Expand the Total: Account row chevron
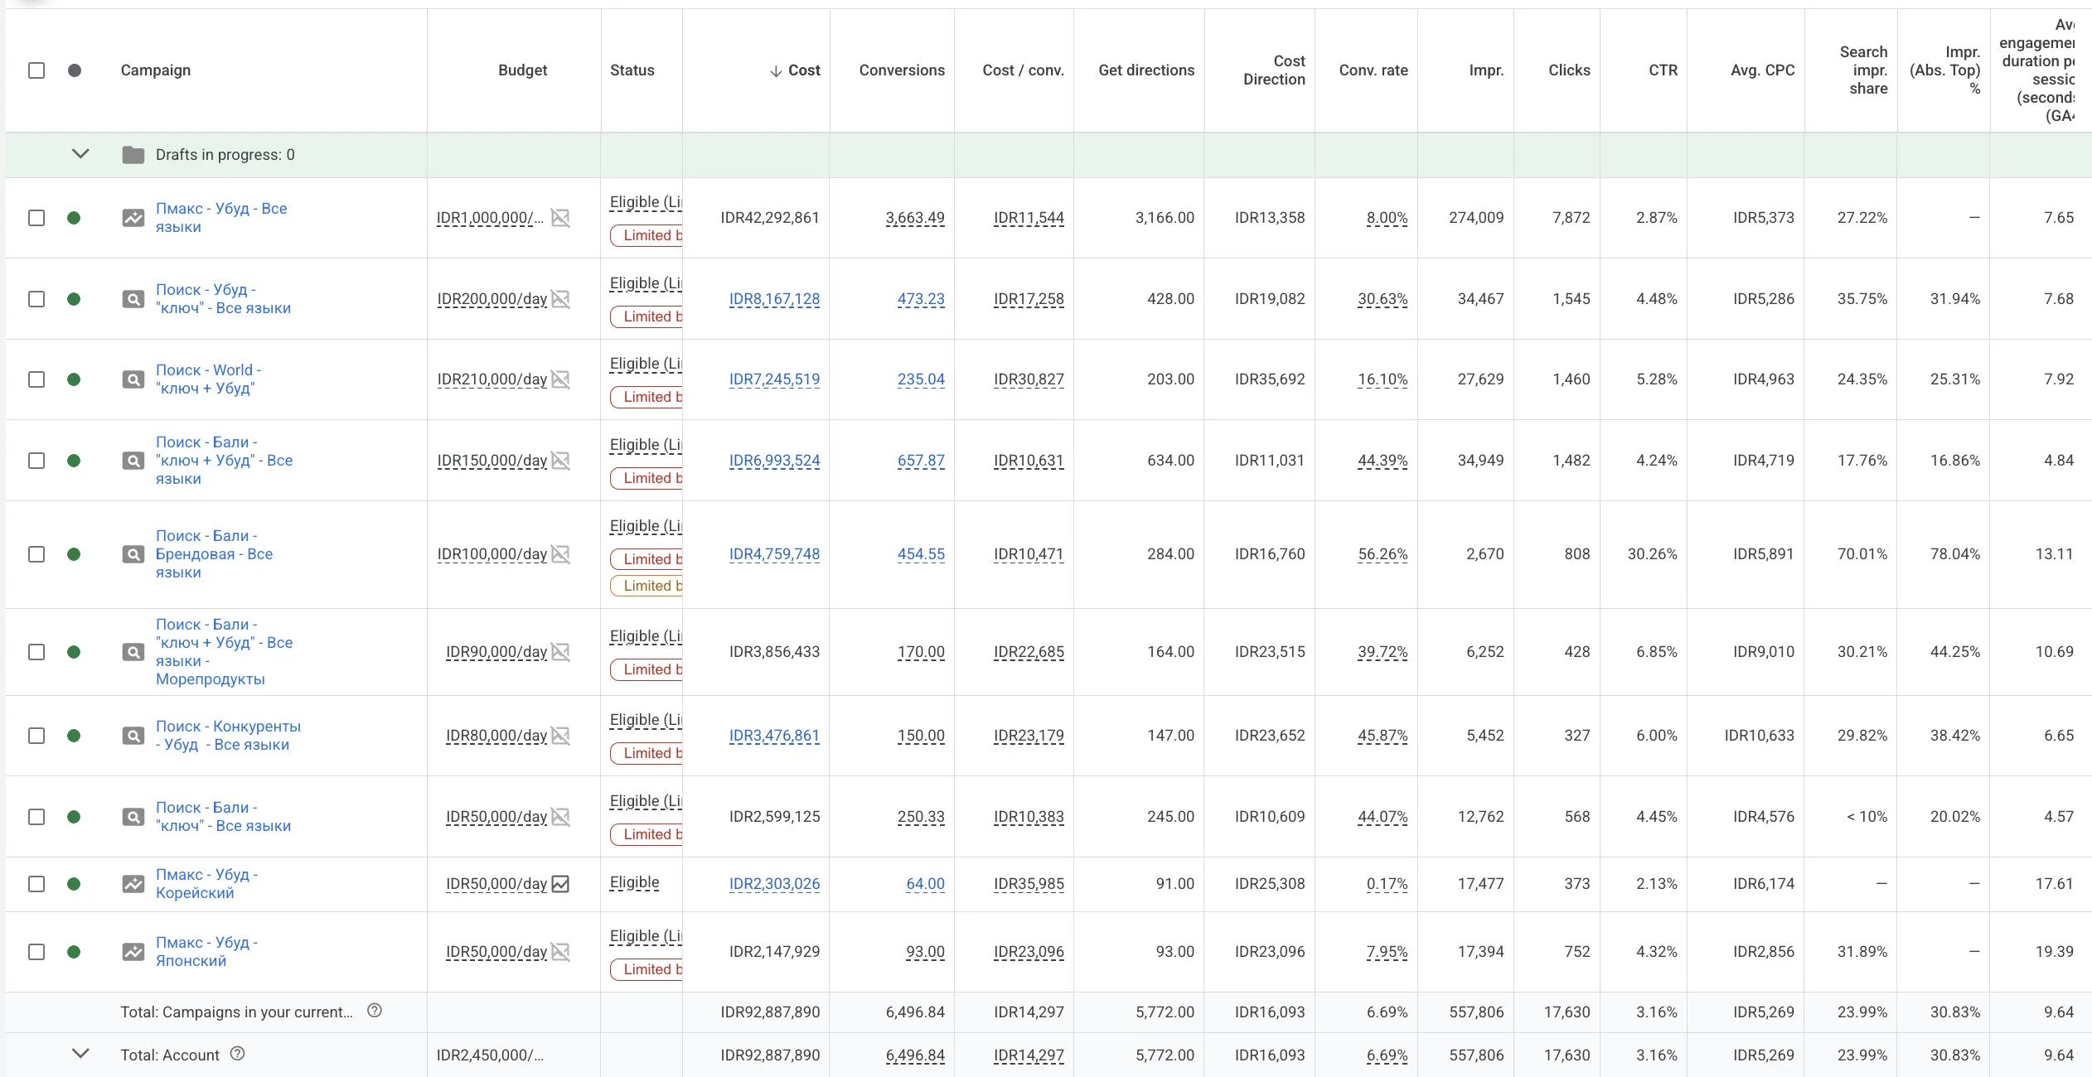2092x1077 pixels. coord(80,1054)
